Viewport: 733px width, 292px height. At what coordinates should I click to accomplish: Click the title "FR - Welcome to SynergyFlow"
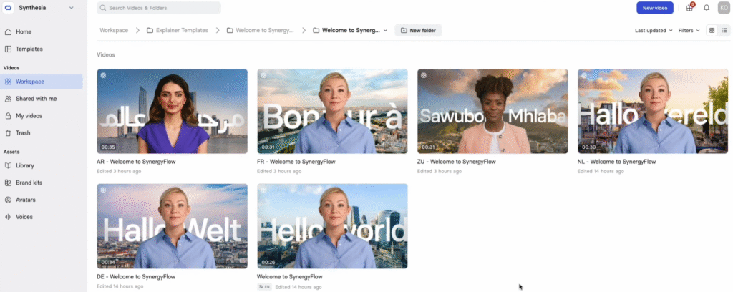[296, 162]
